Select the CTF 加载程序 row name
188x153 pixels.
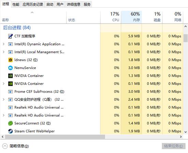click(x=25, y=36)
